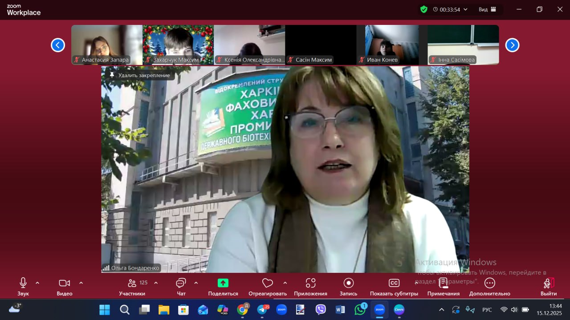Show next participants with right arrow
The height and width of the screenshot is (320, 570).
(512, 45)
